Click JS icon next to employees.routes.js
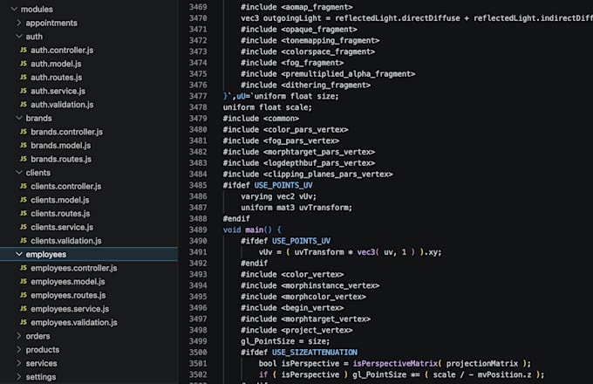593x384 pixels. pyautogui.click(x=24, y=295)
